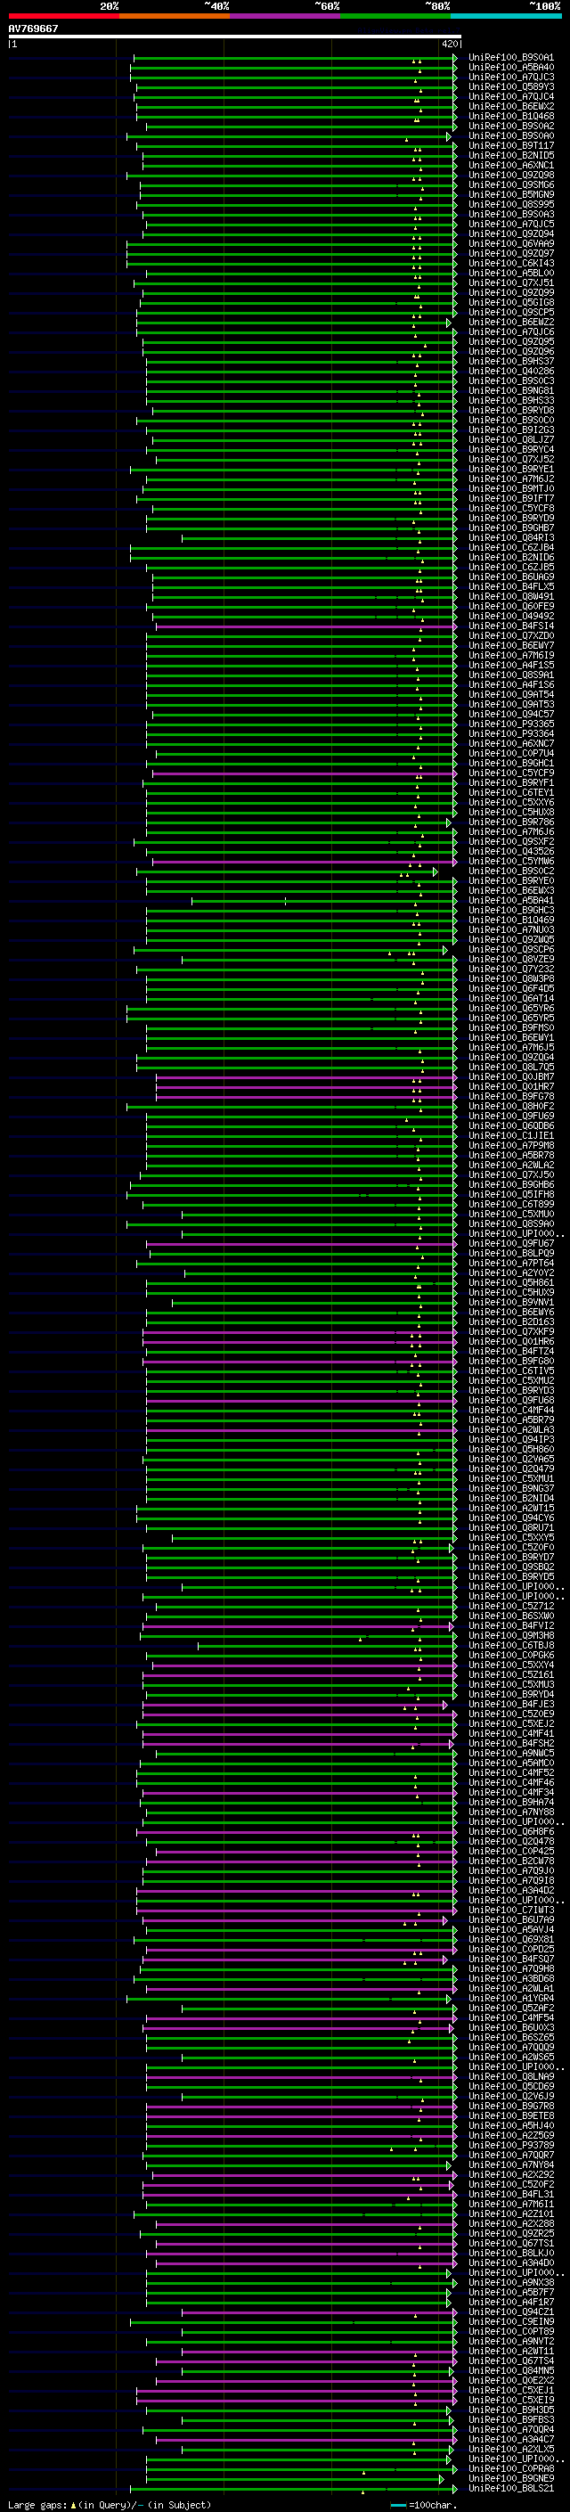The height and width of the screenshot is (2512, 570).
Task: Select label UniRef100_Q8S995
Action: pos(510,205)
